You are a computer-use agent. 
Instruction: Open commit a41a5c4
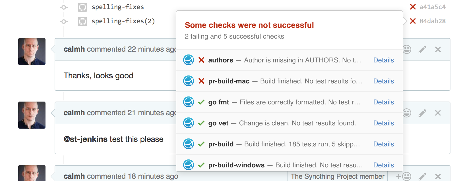point(433,7)
